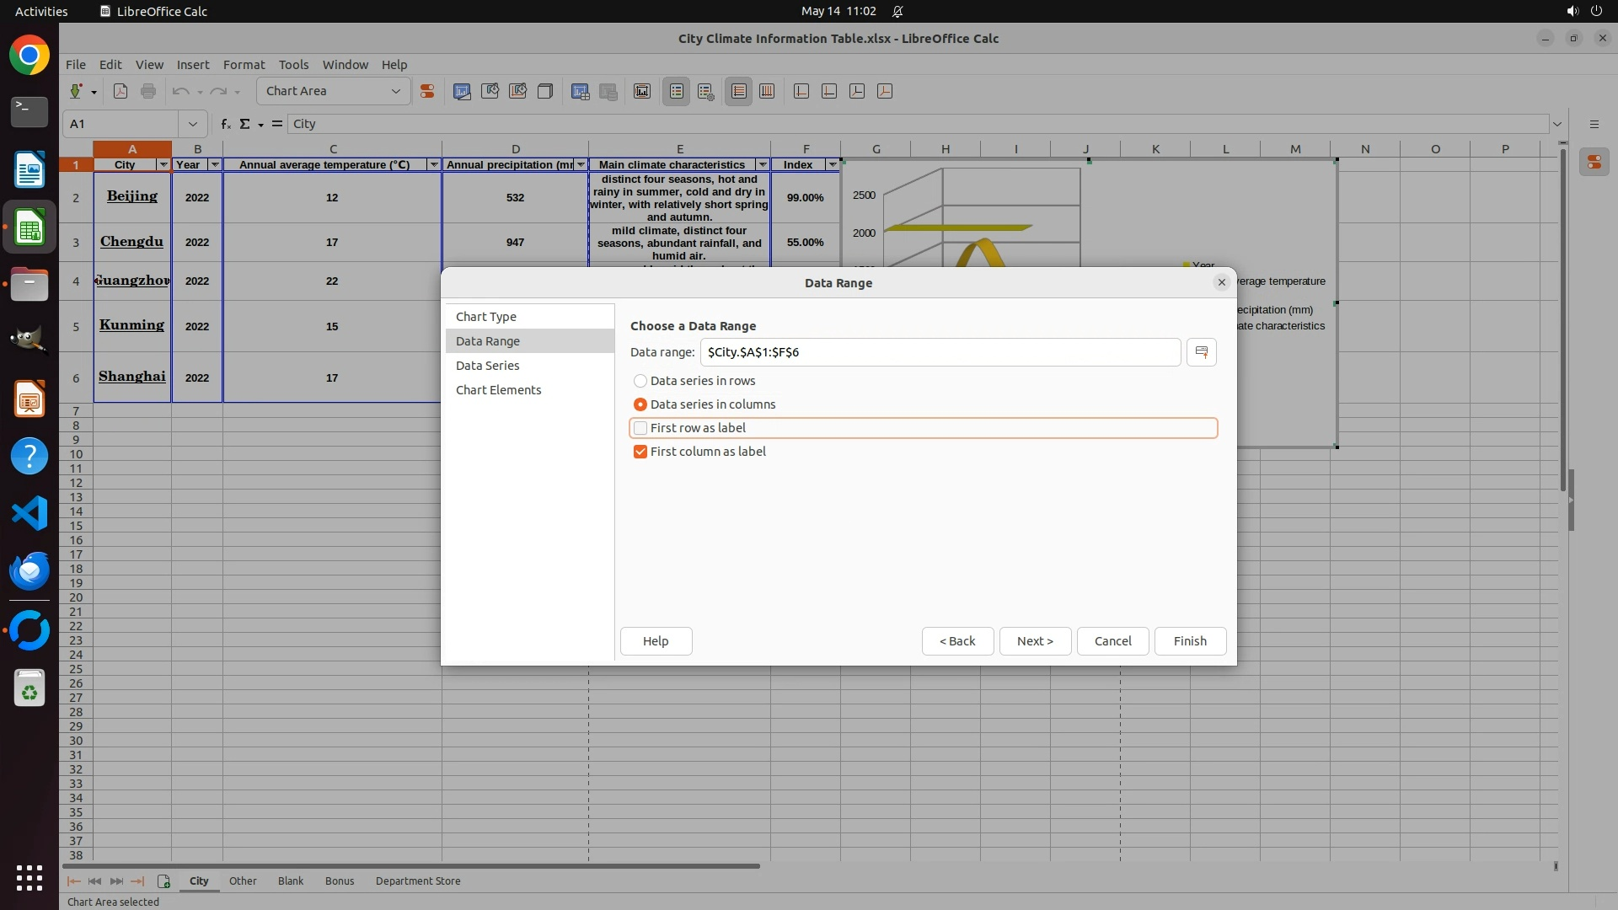Expand the Name Box dropdown arrow
This screenshot has width=1618, height=910.
point(193,124)
